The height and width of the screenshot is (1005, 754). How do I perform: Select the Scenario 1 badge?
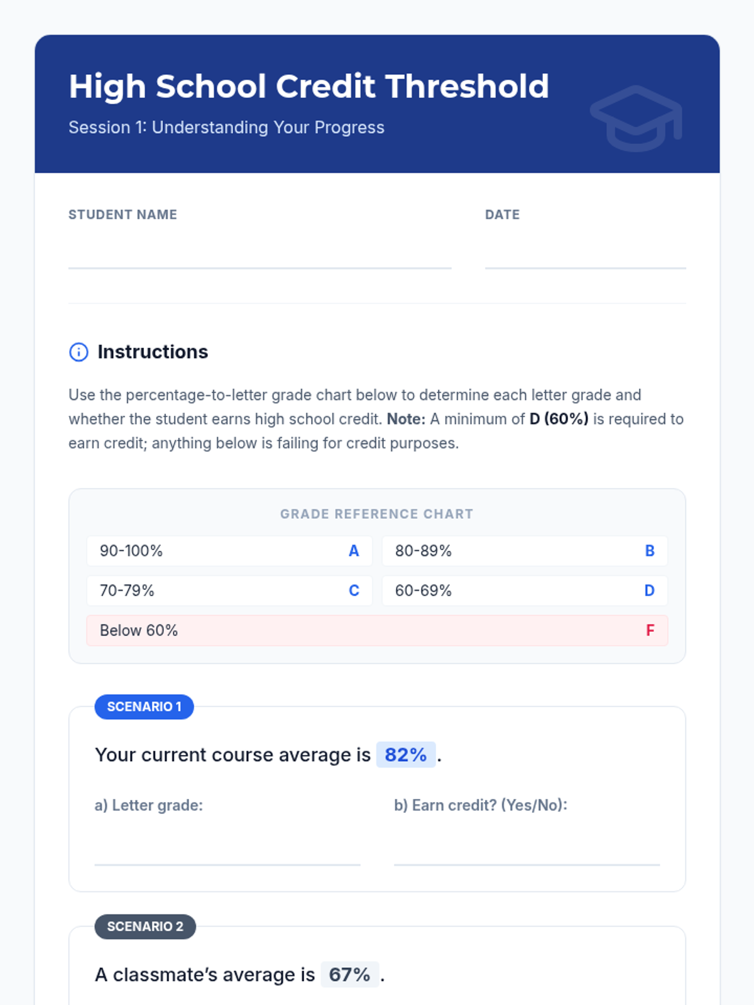[x=144, y=707]
